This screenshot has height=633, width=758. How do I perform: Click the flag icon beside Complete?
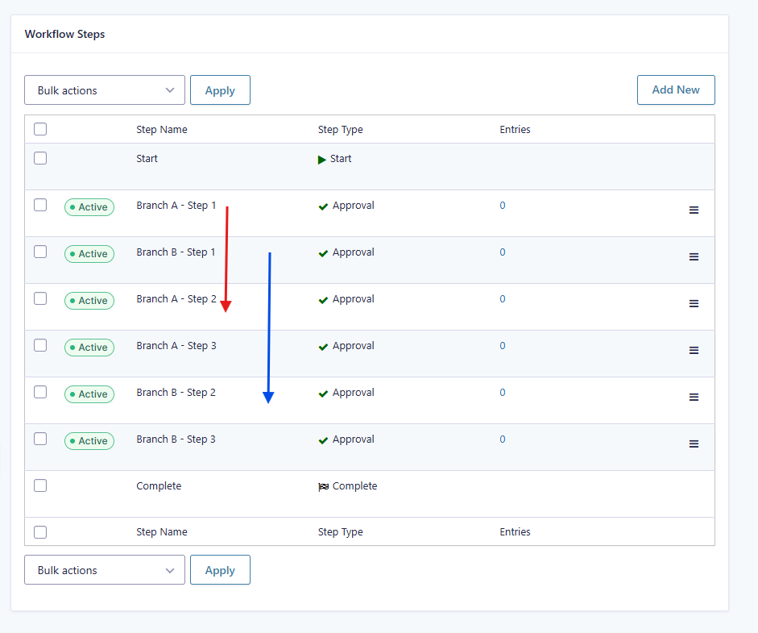(324, 485)
